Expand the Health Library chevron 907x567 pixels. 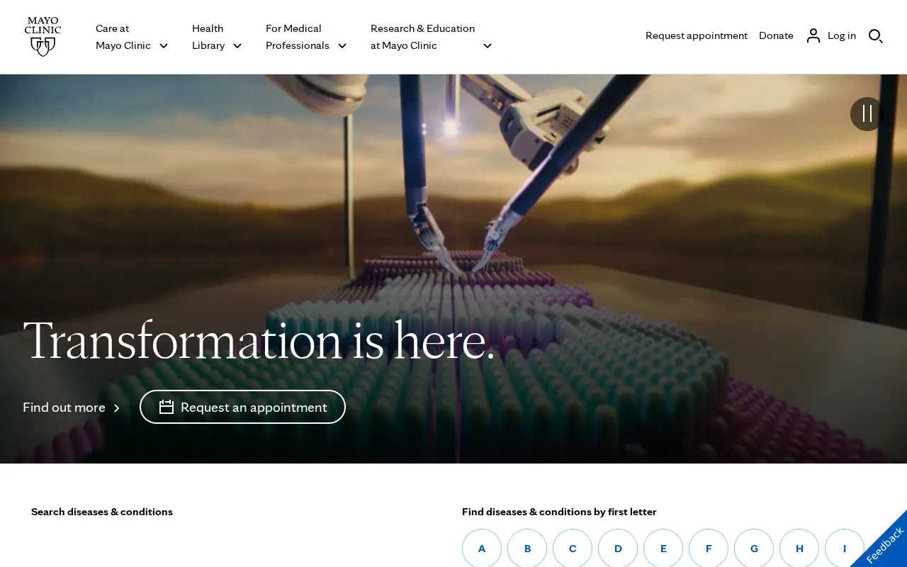click(x=237, y=45)
